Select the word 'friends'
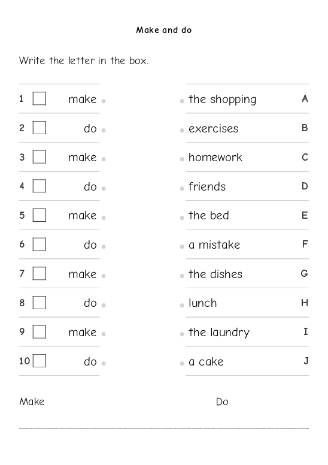Image resolution: width=328 pixels, height=465 pixels. pos(207,186)
